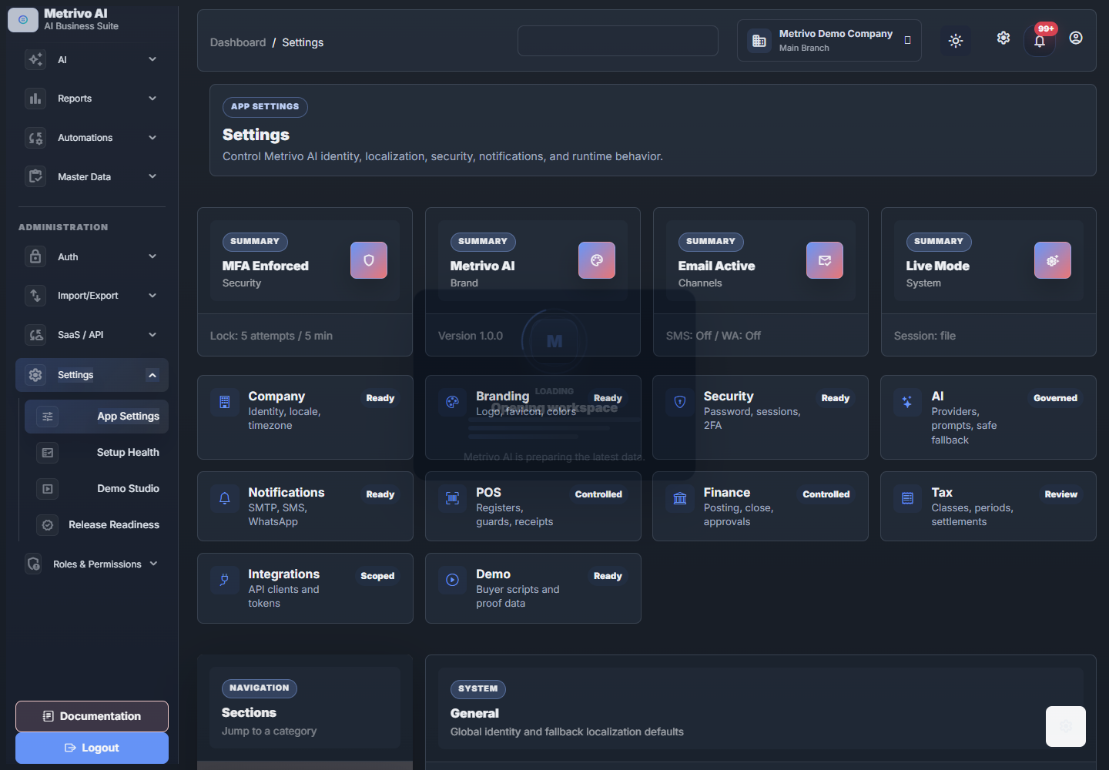
Task: Click the ADMINISTRATION sidebar heading
Action: 63,227
